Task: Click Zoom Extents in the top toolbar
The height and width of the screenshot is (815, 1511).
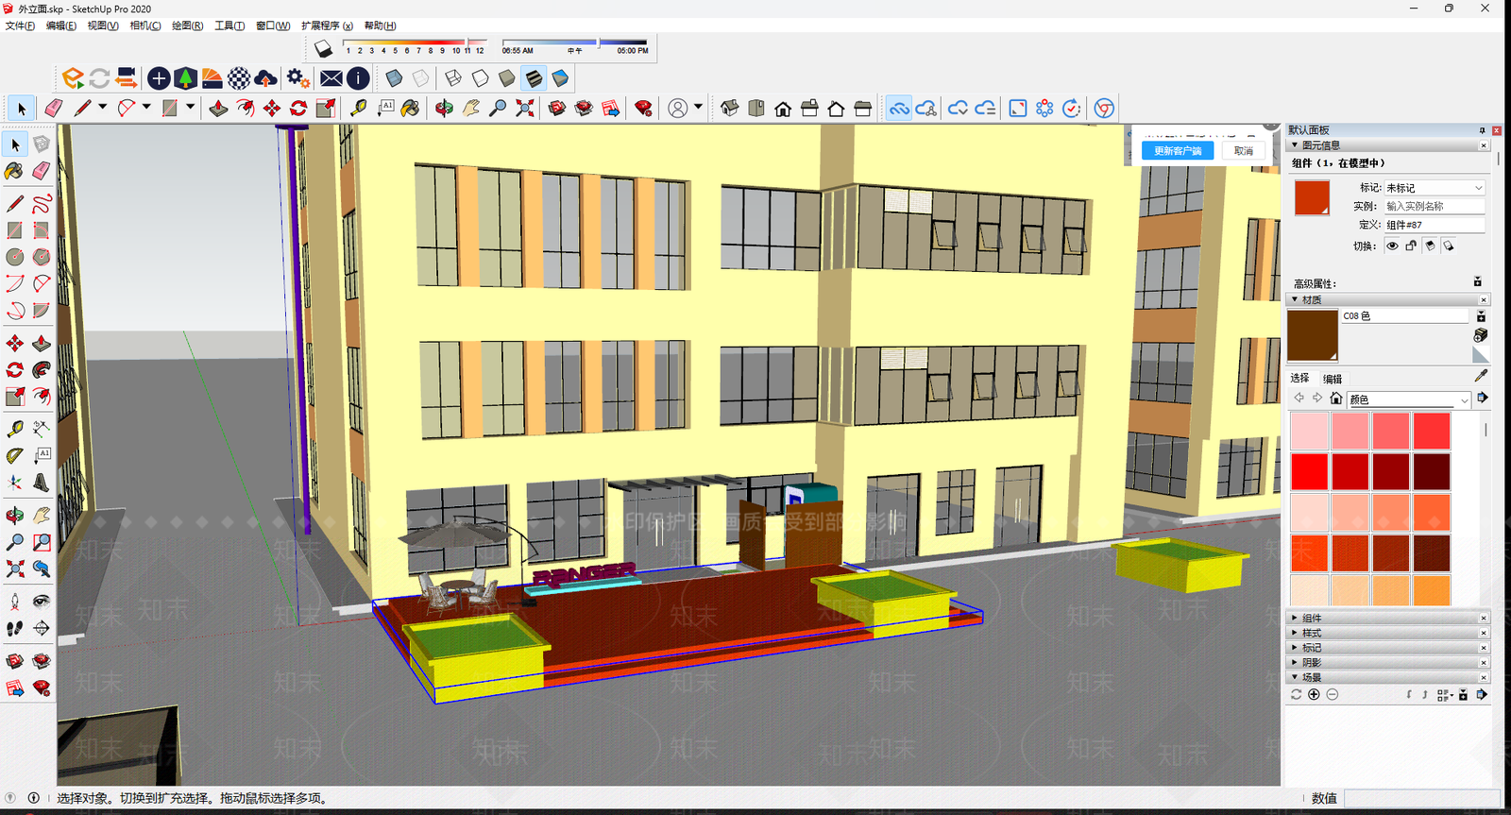Action: [524, 109]
